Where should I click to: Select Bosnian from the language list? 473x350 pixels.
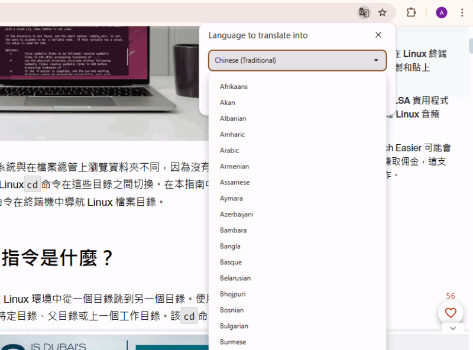232,310
